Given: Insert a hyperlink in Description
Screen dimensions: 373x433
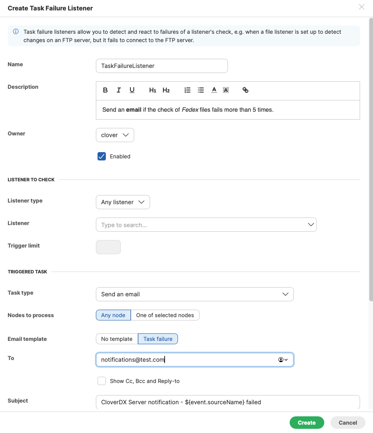Looking at the screenshot, I should click(245, 90).
